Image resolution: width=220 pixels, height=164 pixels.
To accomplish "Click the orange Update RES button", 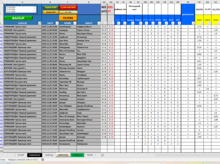I will pyautogui.click(x=51, y=12).
